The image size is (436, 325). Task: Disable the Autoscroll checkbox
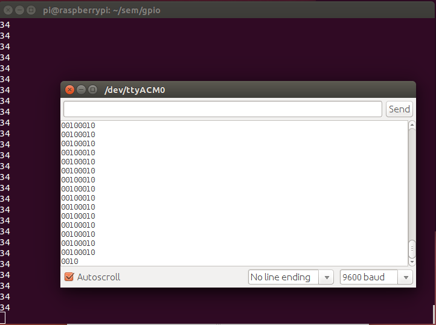tap(69, 277)
